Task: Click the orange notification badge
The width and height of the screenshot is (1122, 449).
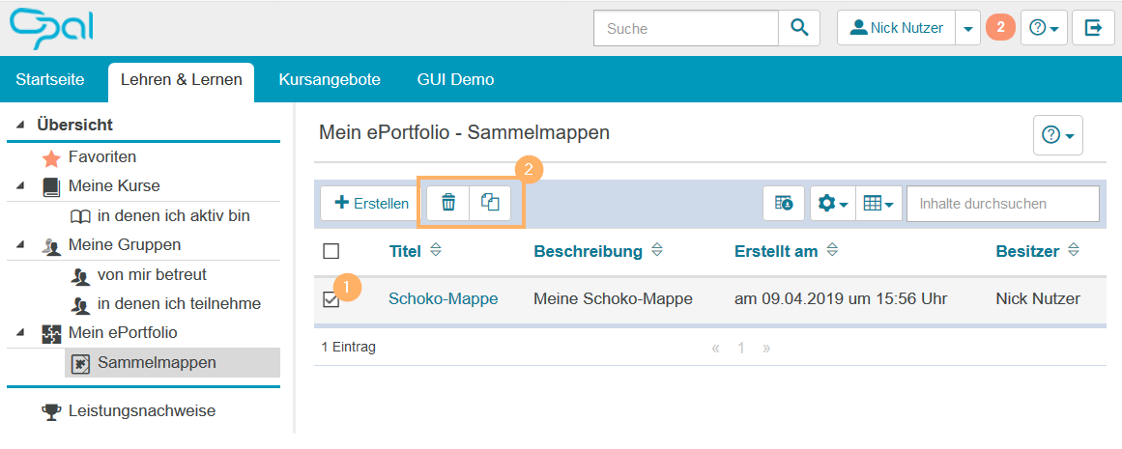Action: 1000,28
